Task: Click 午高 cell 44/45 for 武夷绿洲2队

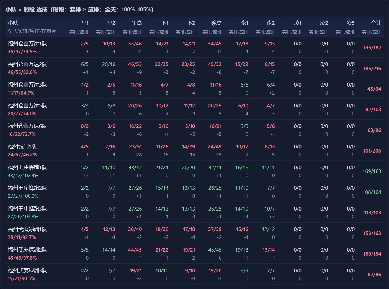Action: (x=135, y=250)
